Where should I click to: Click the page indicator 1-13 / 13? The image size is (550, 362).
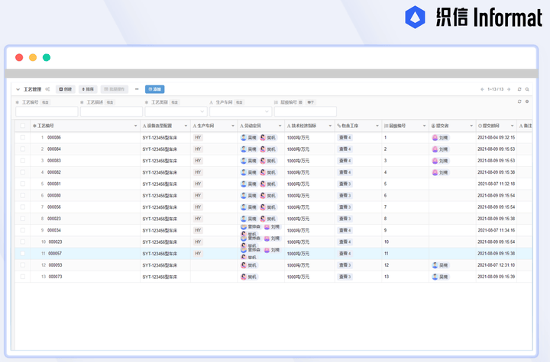(495, 89)
